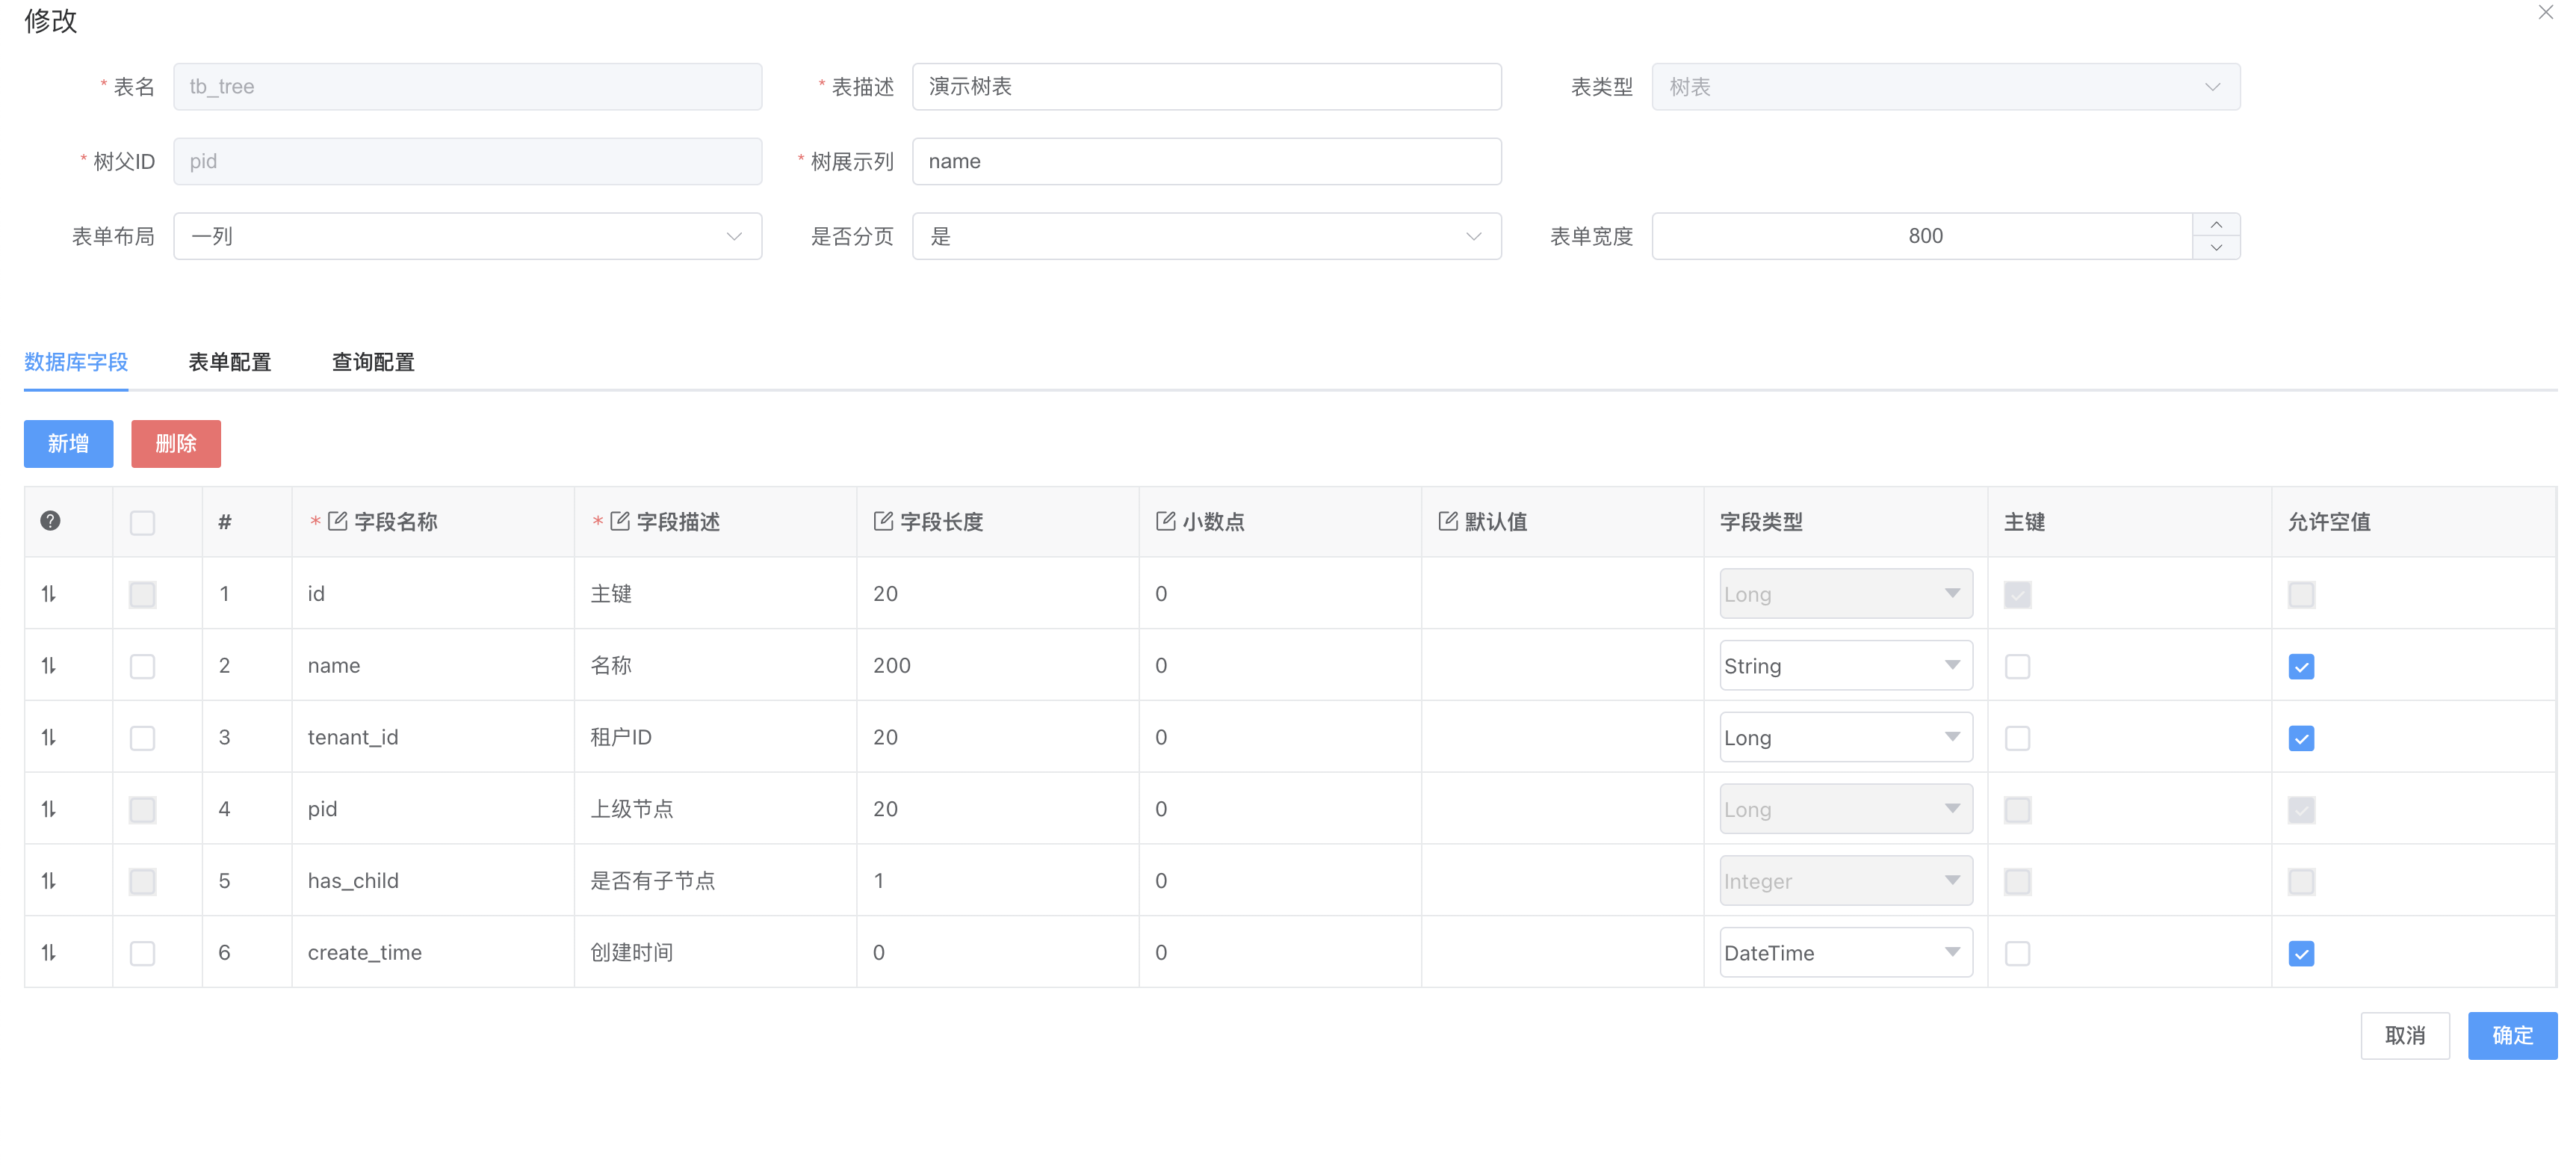Screen dimensions: 2576x1169
Task: Click edit icon in 字段名称 header
Action: (x=338, y=522)
